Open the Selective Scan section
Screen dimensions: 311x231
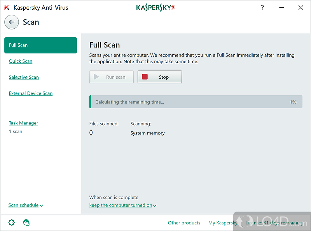24,77
